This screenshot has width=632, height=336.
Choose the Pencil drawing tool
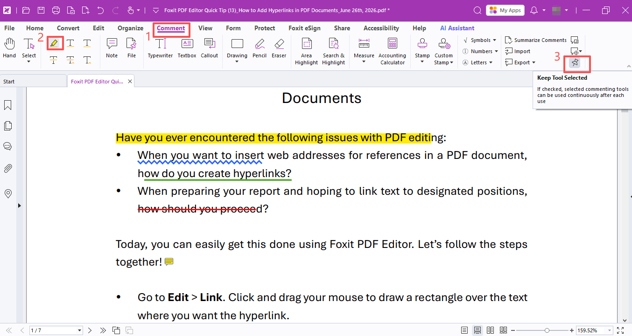click(260, 48)
